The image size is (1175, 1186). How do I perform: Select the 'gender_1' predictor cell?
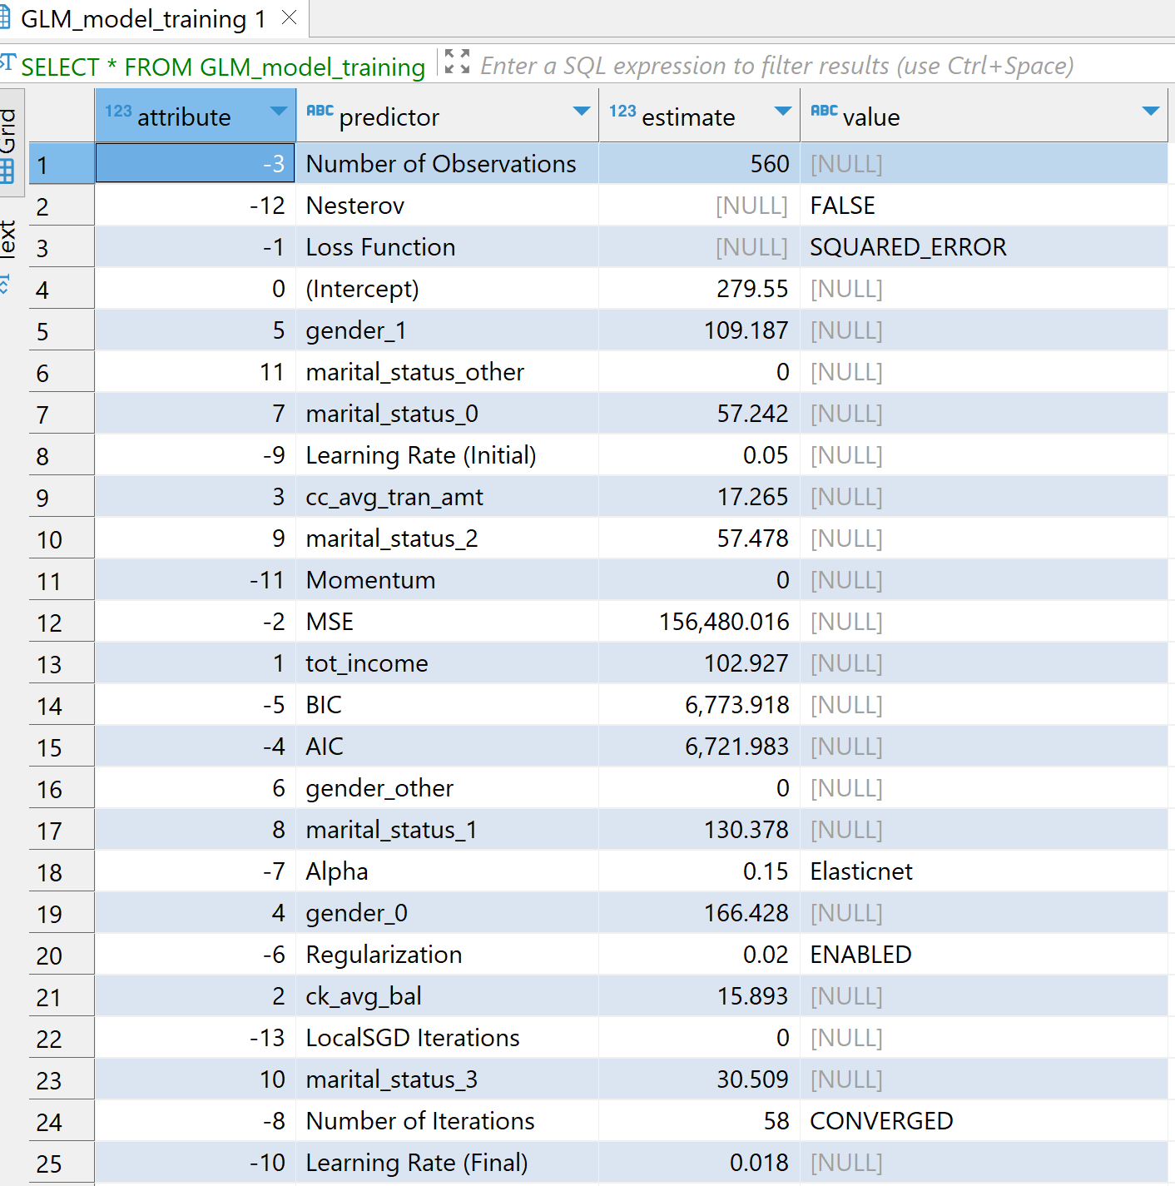[x=448, y=330]
